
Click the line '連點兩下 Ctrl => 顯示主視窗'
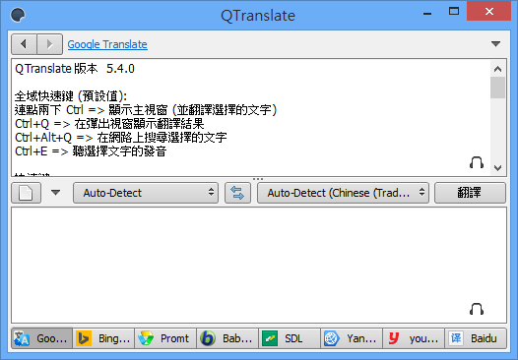(91, 110)
